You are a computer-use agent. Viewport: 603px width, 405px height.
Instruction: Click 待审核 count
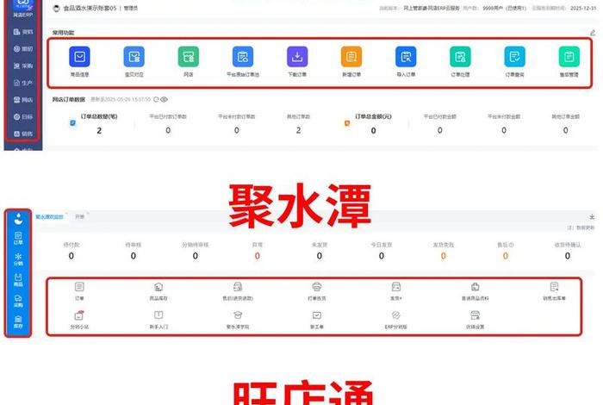click(133, 256)
